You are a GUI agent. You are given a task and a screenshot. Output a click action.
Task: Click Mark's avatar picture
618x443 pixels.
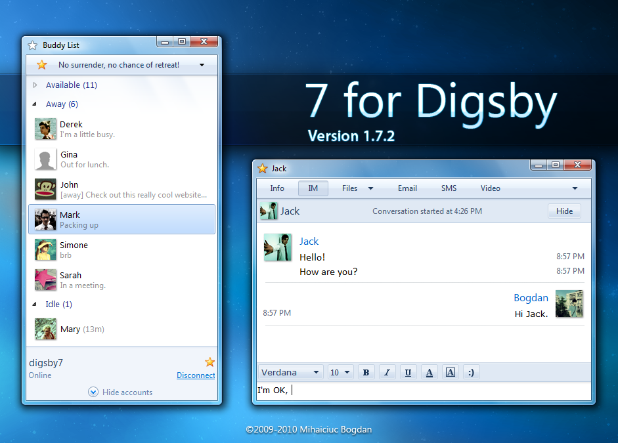click(x=45, y=219)
